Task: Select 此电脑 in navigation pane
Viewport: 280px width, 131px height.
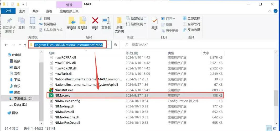Action: [17, 55]
